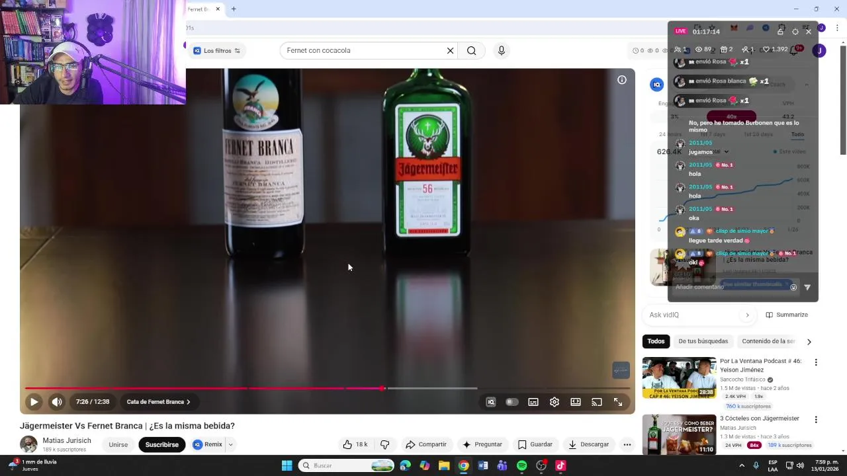This screenshot has width=847, height=476.
Task: Click the vidIQ icon in player controls
Action: (x=491, y=402)
